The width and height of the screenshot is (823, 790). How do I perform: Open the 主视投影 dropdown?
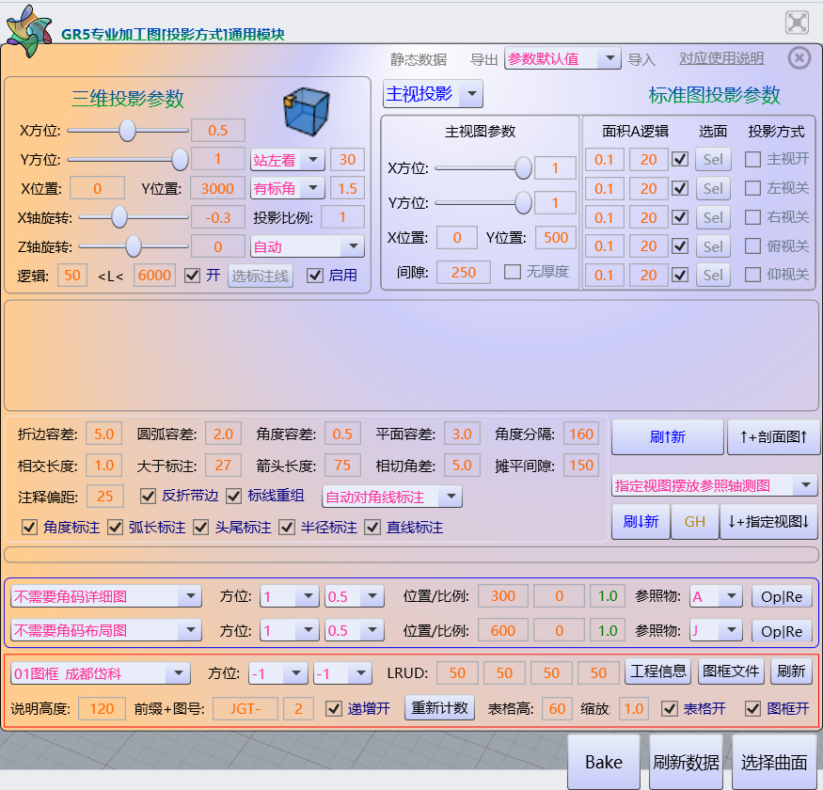coord(432,94)
